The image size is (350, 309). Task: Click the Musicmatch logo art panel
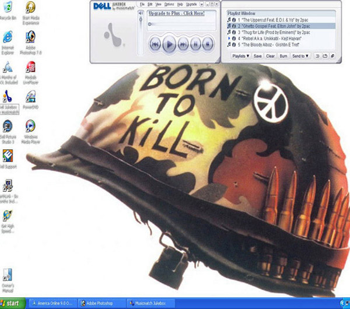coord(114,36)
